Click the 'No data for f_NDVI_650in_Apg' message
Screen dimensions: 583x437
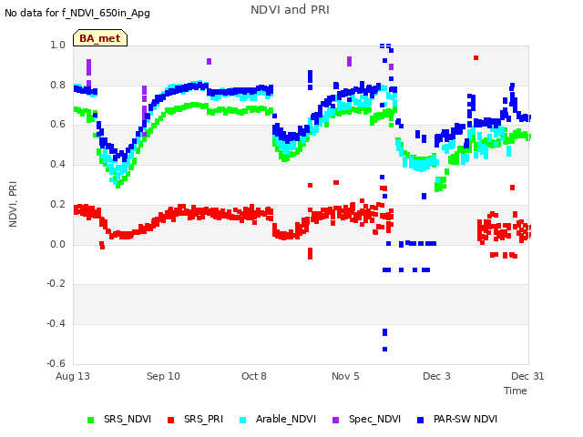click(77, 13)
